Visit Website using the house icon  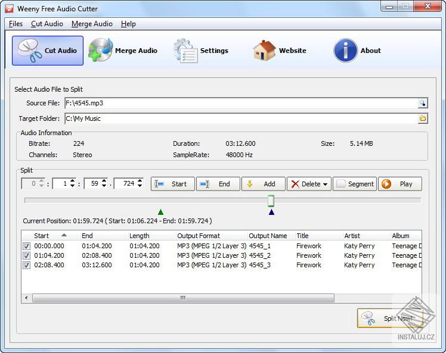[264, 50]
